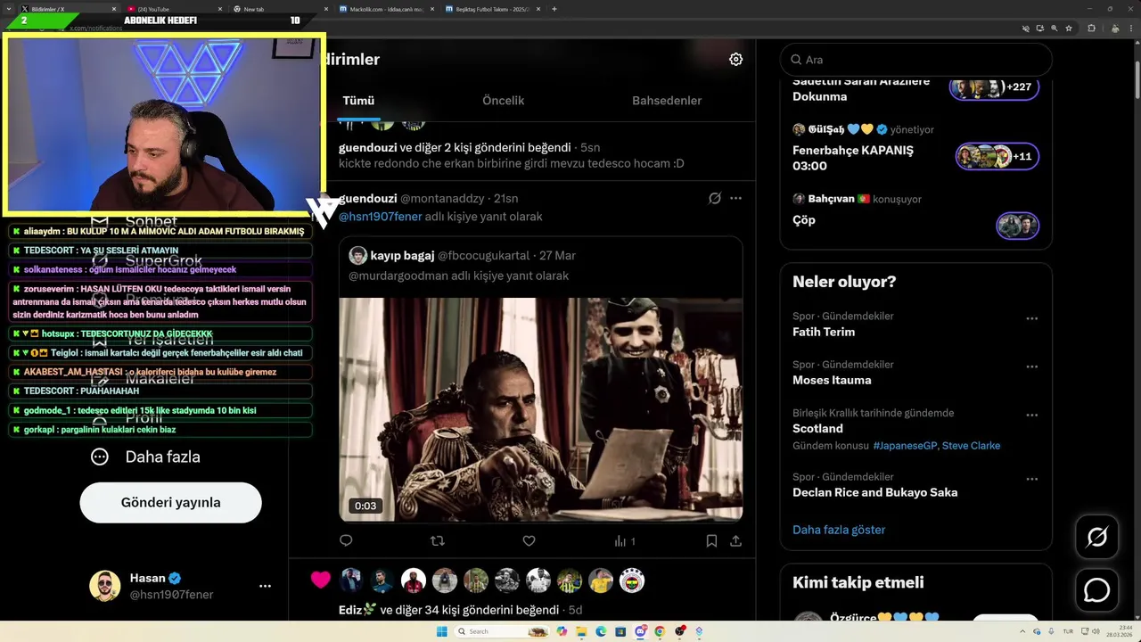1141x642 pixels.
Task: Open Daha fazla circle menu icon
Action: coord(100,457)
